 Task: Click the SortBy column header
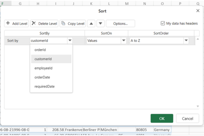45,33
